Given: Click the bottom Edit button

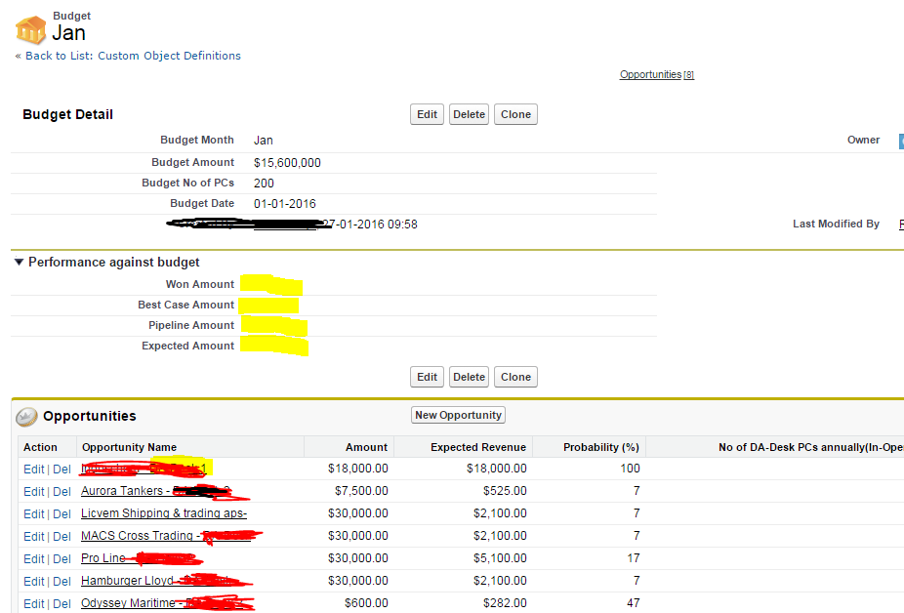Looking at the screenshot, I should pos(427,377).
